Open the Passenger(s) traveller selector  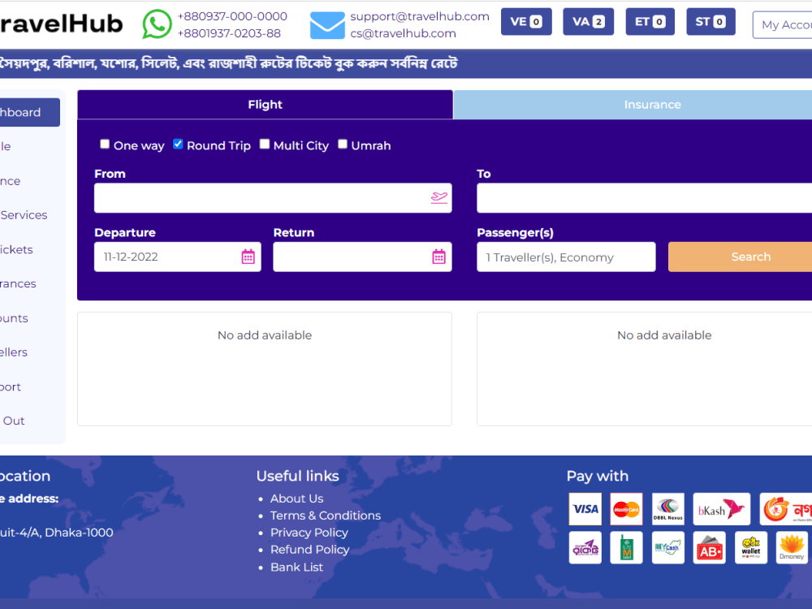[566, 257]
